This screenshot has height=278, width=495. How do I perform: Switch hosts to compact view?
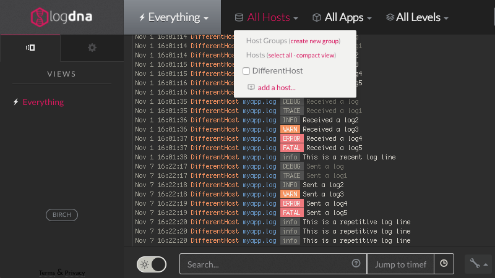315,55
